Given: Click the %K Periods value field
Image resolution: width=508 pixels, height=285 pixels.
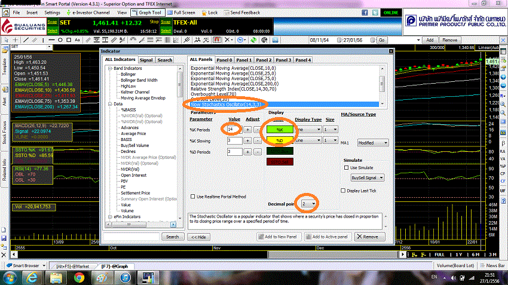Looking at the screenshot, I should (x=234, y=130).
